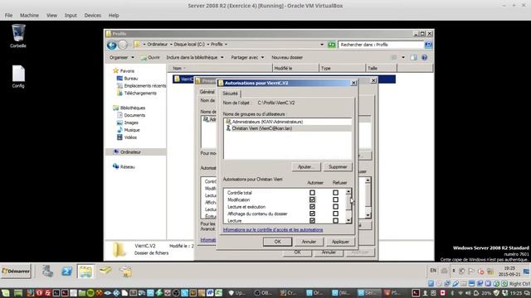Check Refuser for Modification
The height and width of the screenshot is (298, 531).
click(x=335, y=199)
